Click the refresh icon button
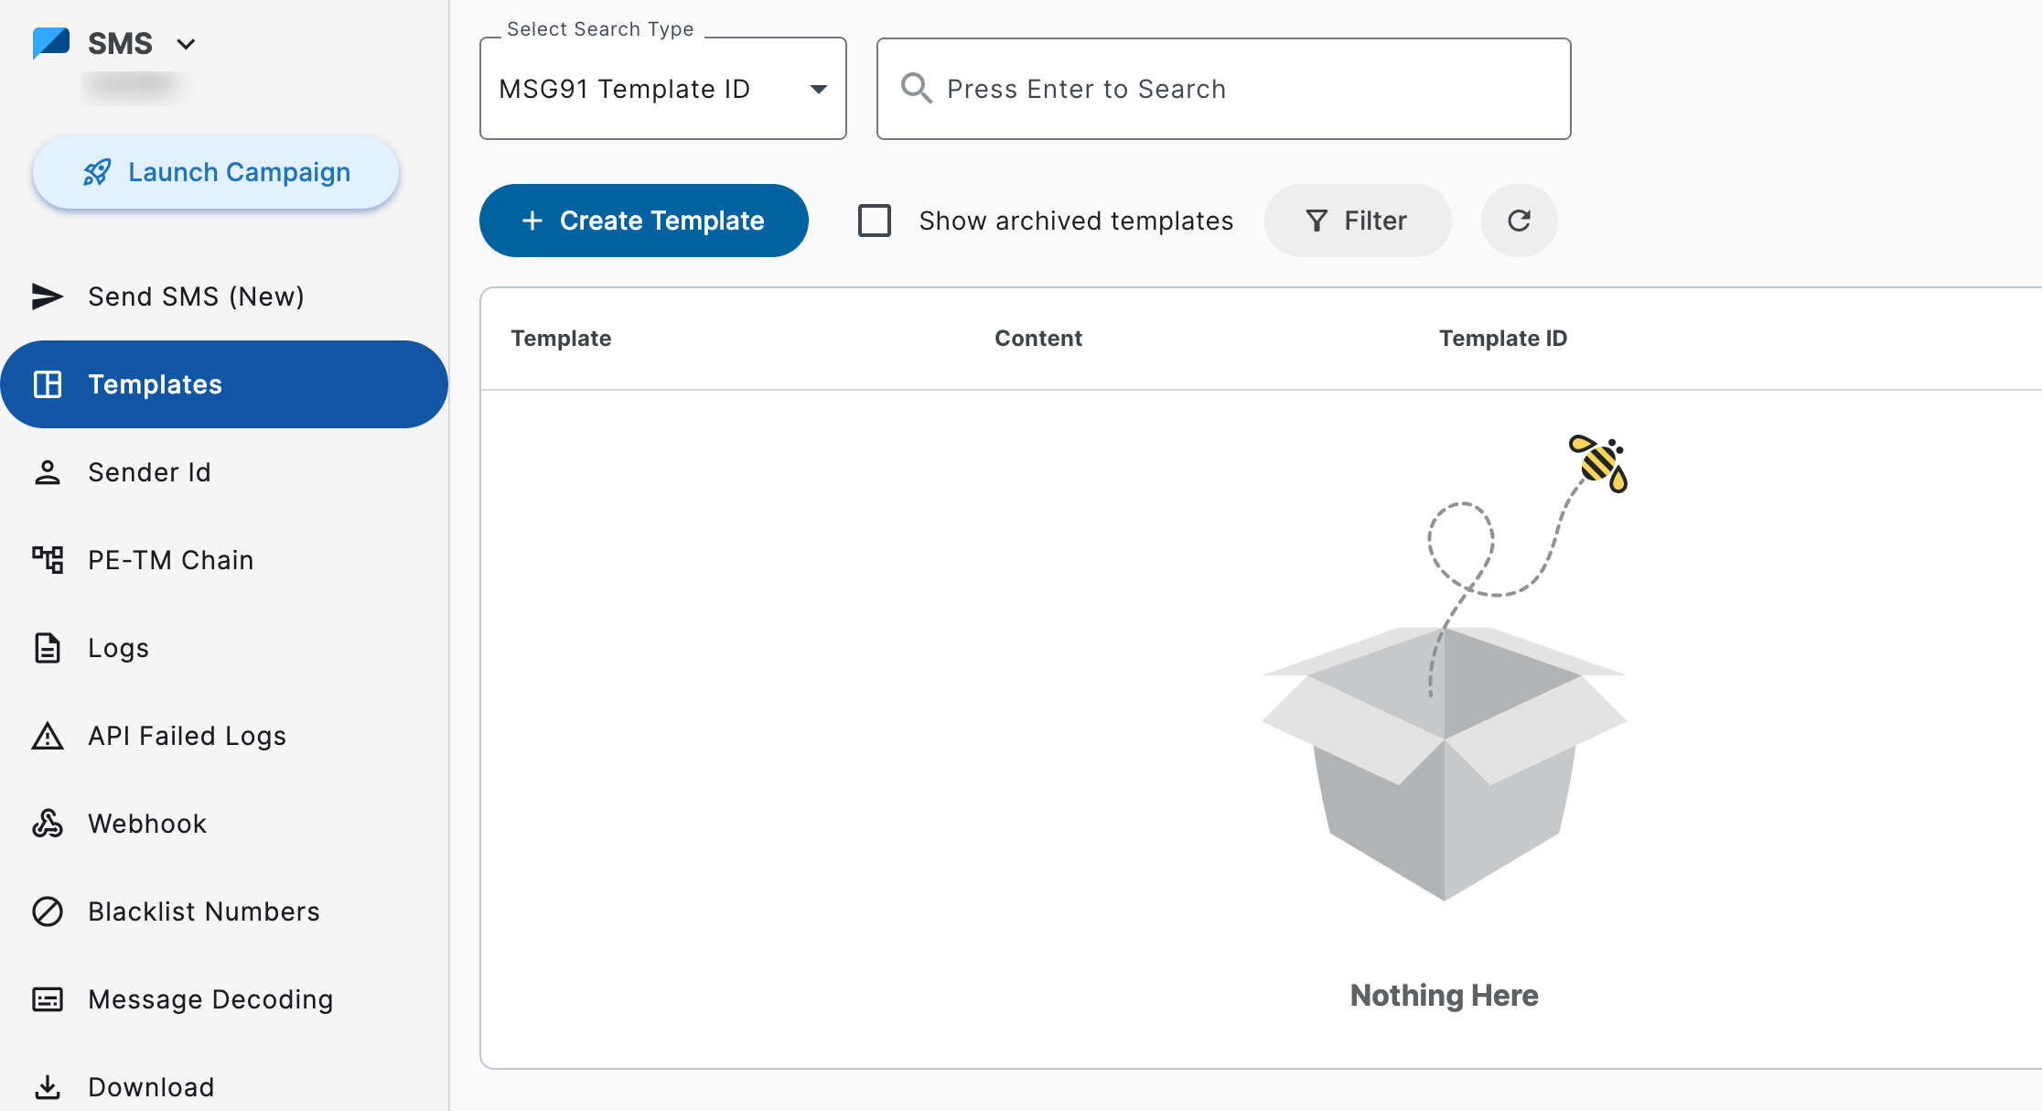2042x1111 pixels. (1519, 221)
